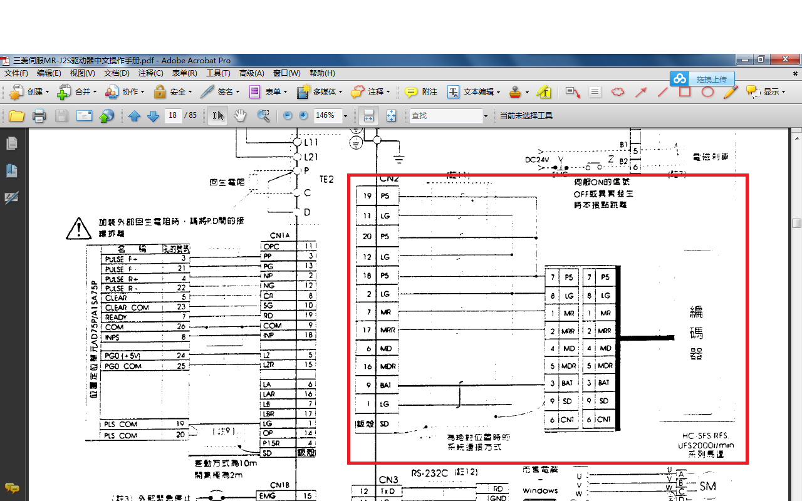Screen dimensions: 802x501
Task: Open the 文件(F) menu
Action: tap(16, 73)
